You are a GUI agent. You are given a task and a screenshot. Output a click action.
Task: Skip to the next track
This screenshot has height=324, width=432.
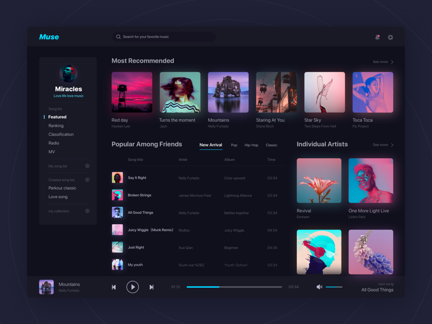coord(152,287)
